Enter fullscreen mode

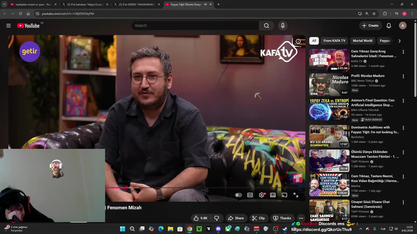[x=296, y=195]
